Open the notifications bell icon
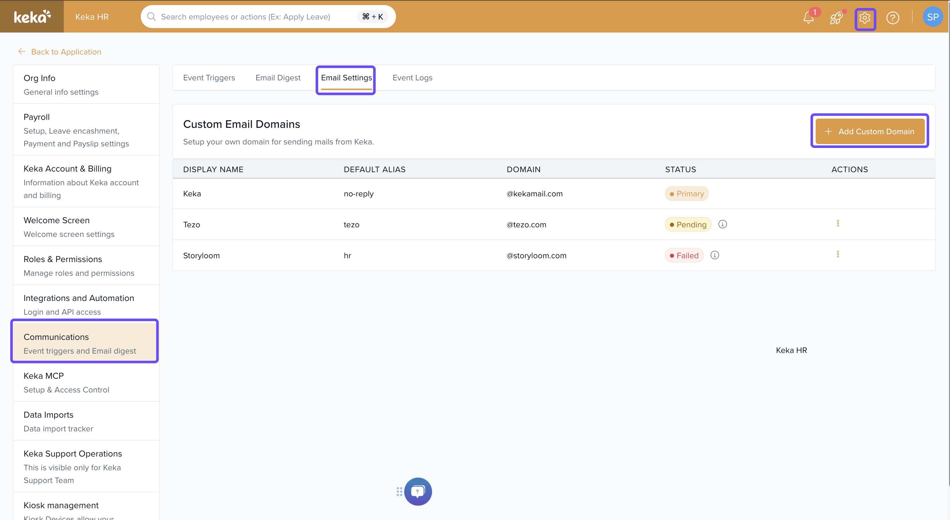 click(809, 17)
